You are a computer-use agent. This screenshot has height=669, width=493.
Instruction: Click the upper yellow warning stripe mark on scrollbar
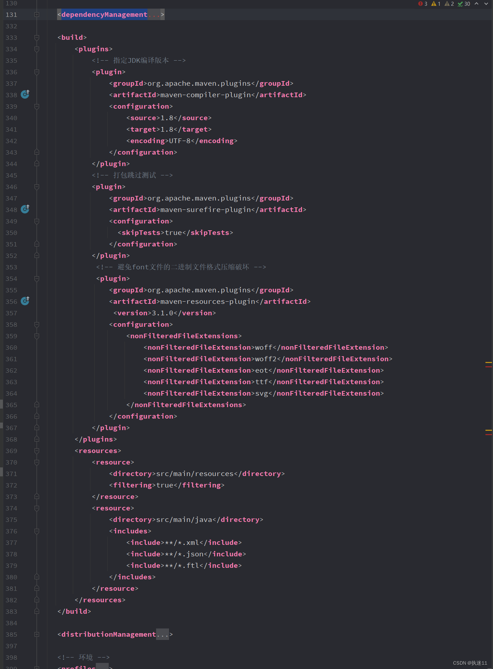488,363
